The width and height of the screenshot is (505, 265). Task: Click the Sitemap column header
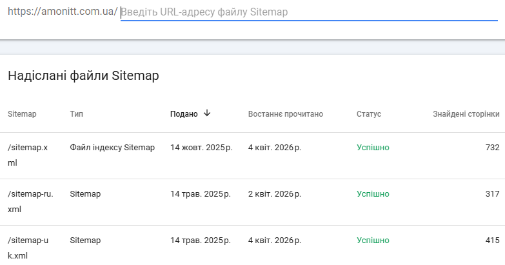point(22,114)
